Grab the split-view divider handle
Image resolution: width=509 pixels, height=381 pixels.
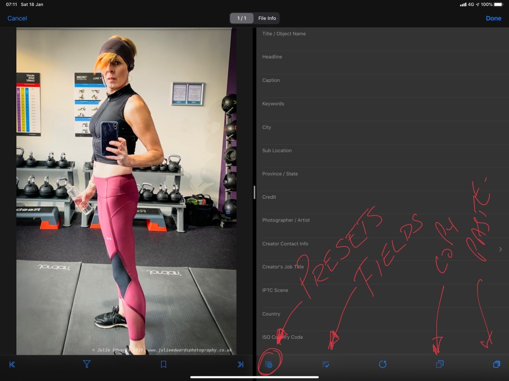click(254, 192)
